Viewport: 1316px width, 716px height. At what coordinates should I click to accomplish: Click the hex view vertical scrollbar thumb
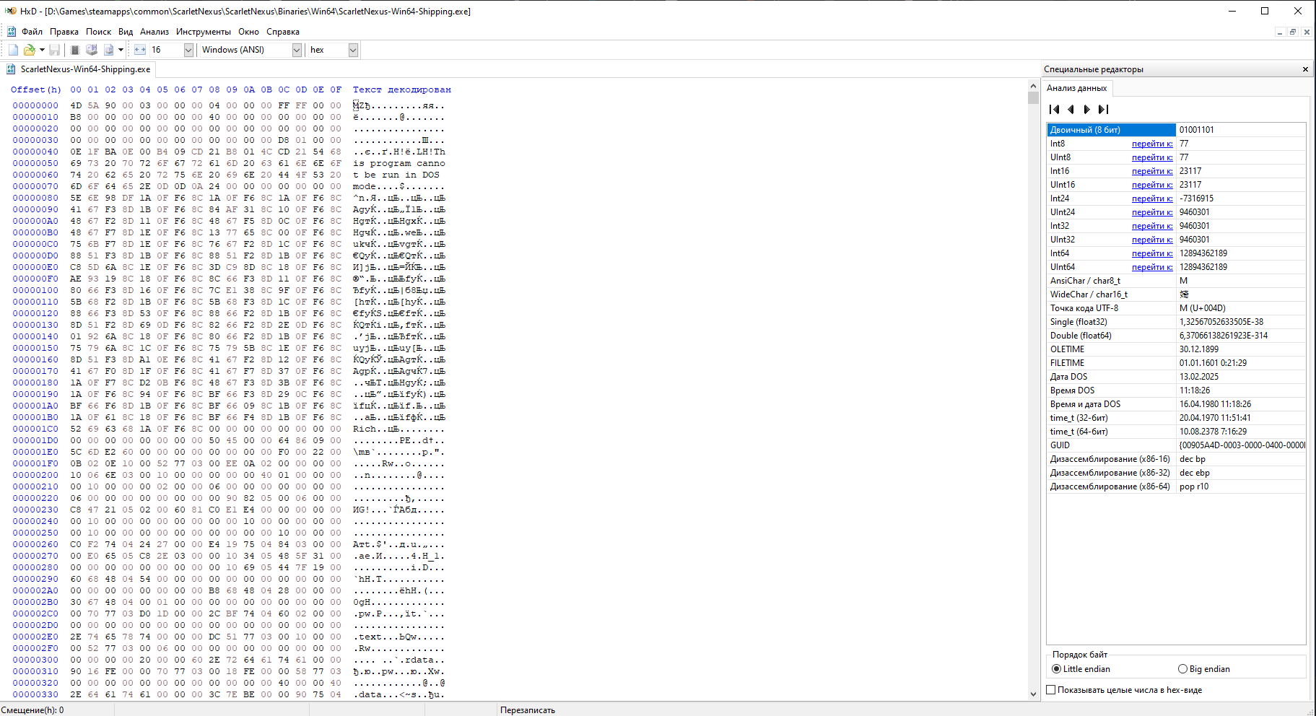pos(1033,98)
